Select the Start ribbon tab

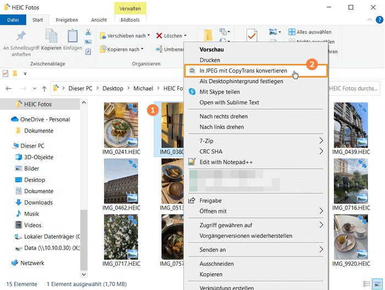coord(37,20)
